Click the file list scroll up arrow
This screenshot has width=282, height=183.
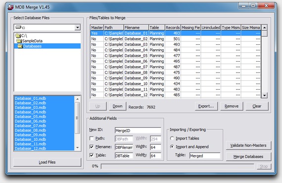78,99
